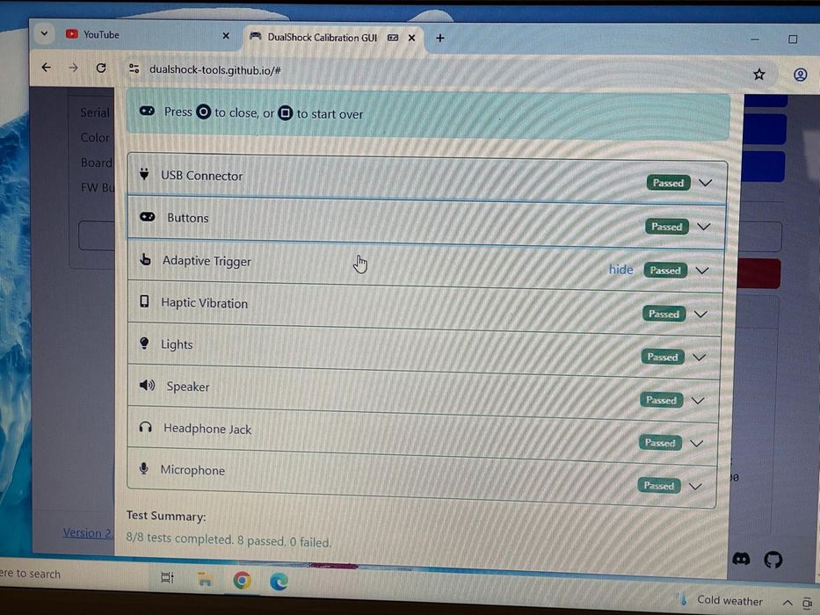
Task: Click the circle button icon to close
Action: [x=203, y=112]
